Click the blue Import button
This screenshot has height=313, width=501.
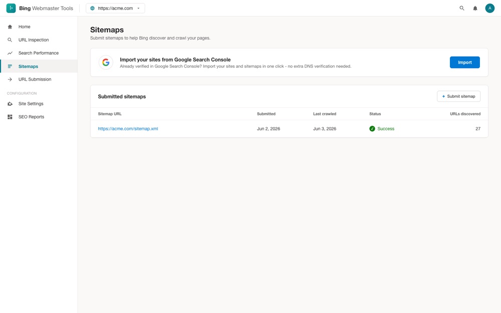pos(464,62)
